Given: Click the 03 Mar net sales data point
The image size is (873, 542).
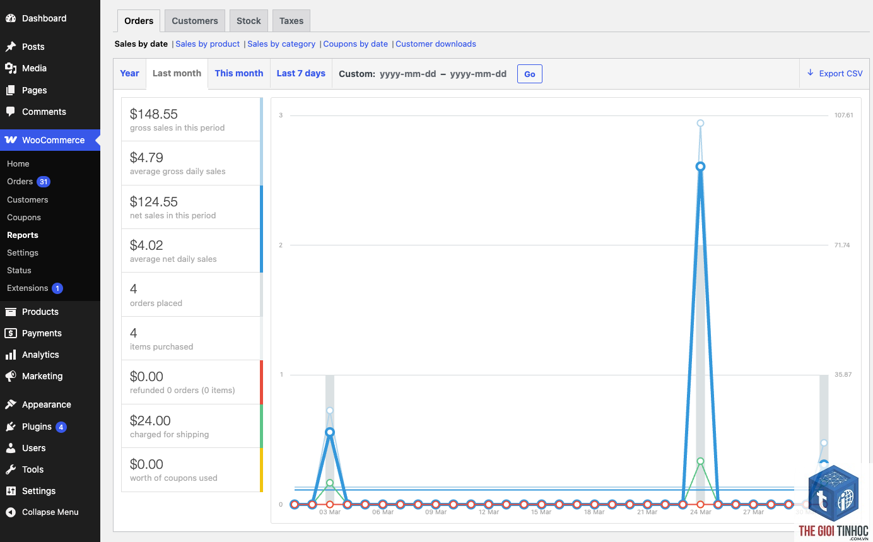Looking at the screenshot, I should pyautogui.click(x=329, y=432).
